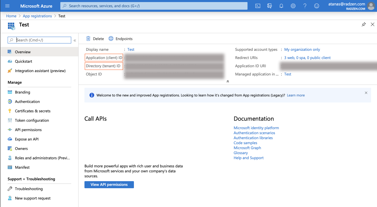Pin the Test blade to the dashboard
Screen dimensions: 377x207
point(364,24)
